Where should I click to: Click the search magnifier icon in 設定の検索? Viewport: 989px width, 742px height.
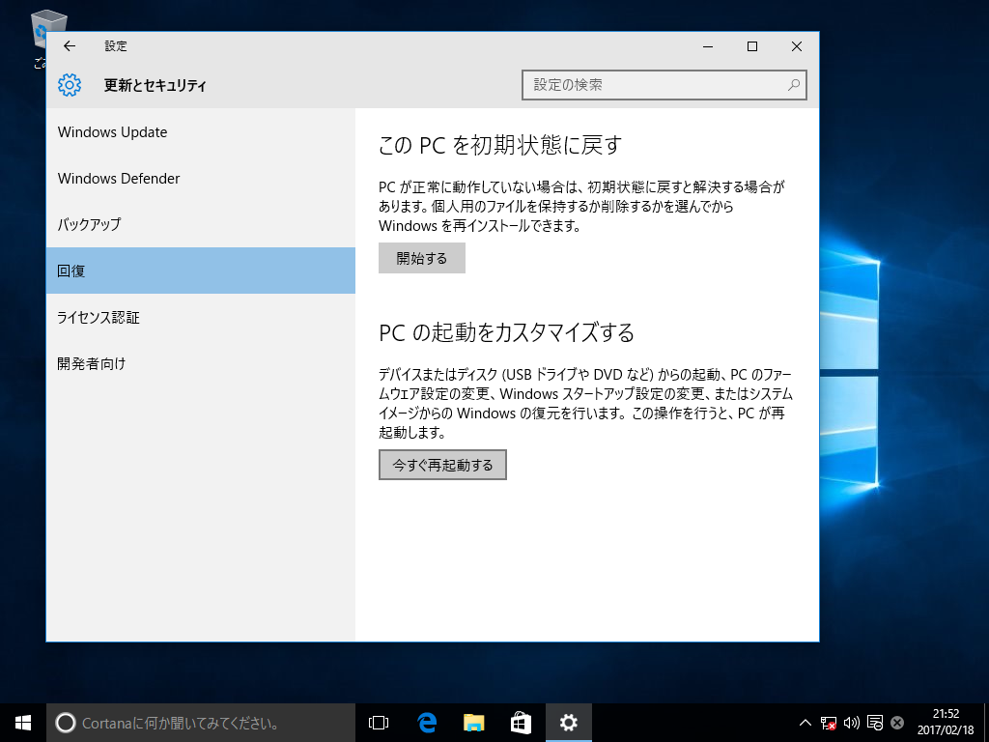tap(794, 85)
